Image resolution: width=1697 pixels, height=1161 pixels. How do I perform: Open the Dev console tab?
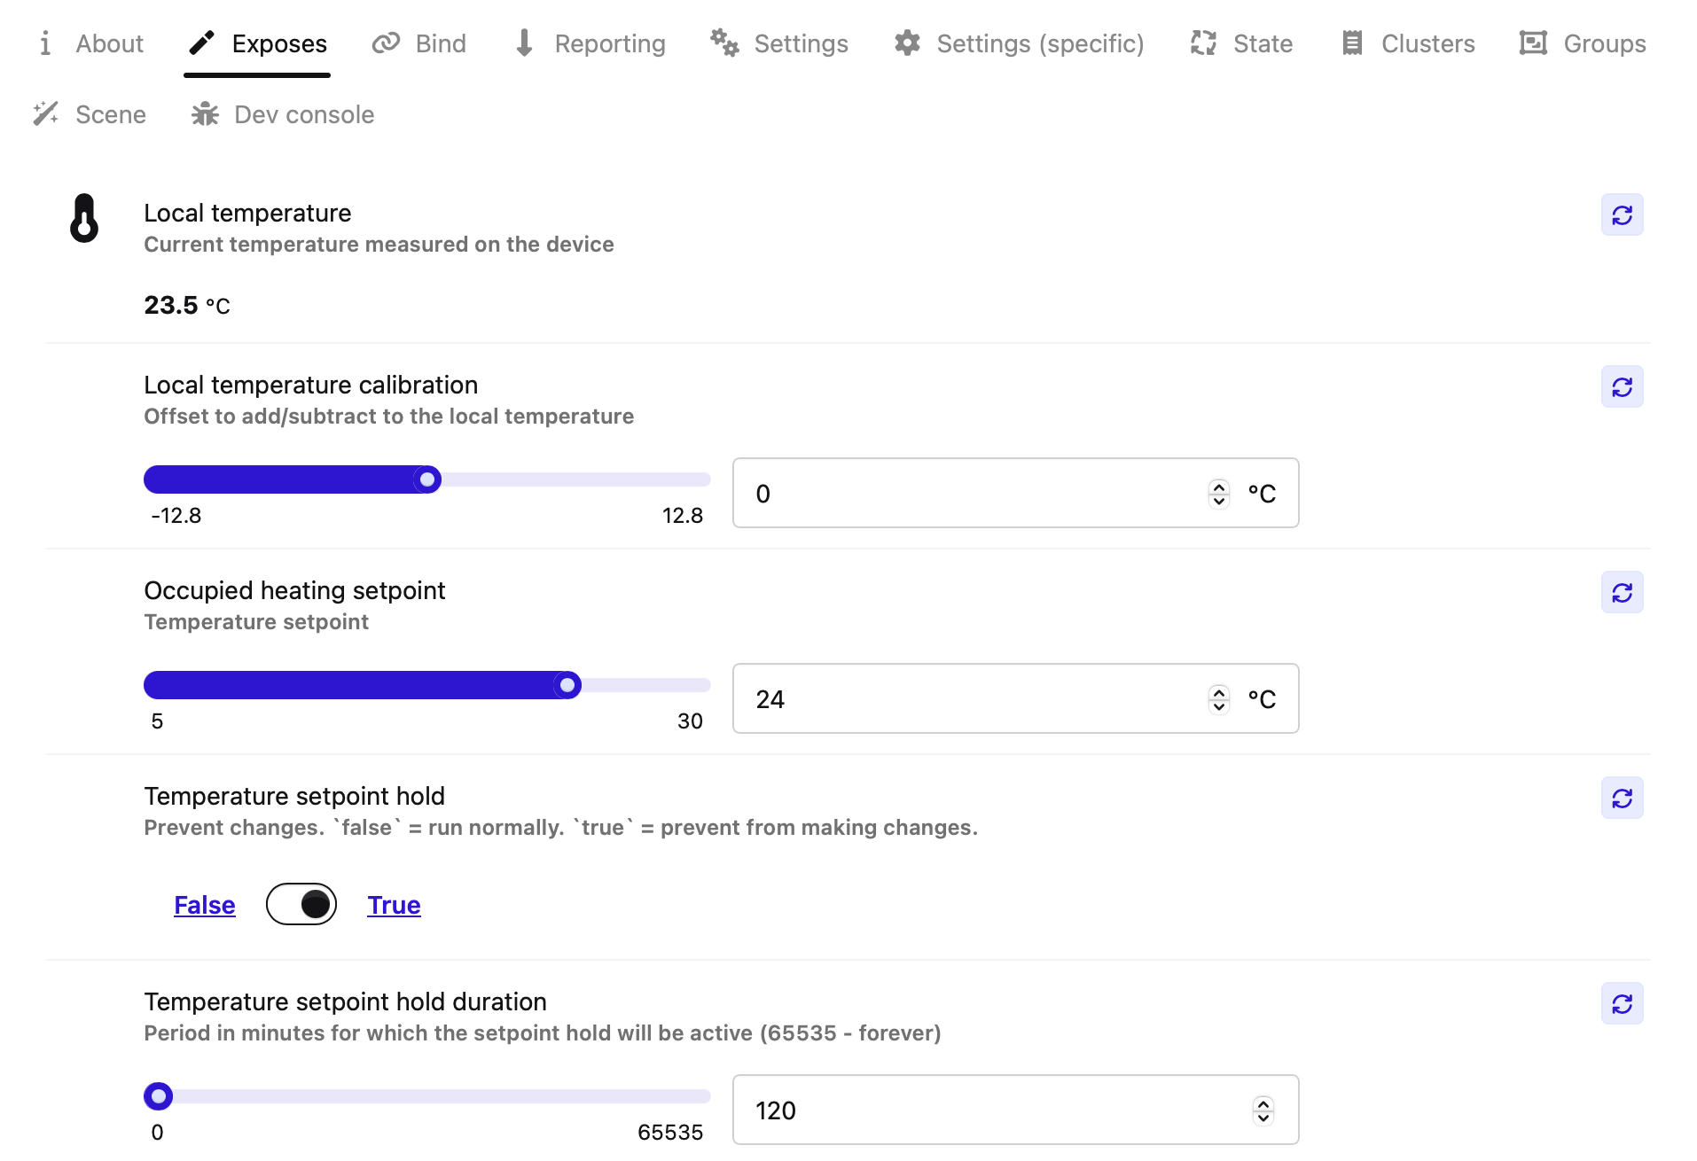pyautogui.click(x=283, y=115)
